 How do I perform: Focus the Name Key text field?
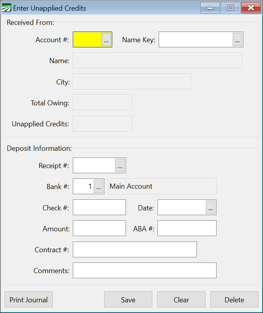[x=196, y=39]
